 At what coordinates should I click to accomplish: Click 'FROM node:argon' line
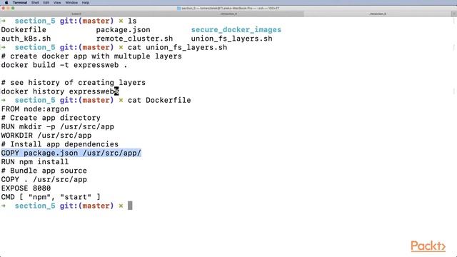tap(35, 109)
